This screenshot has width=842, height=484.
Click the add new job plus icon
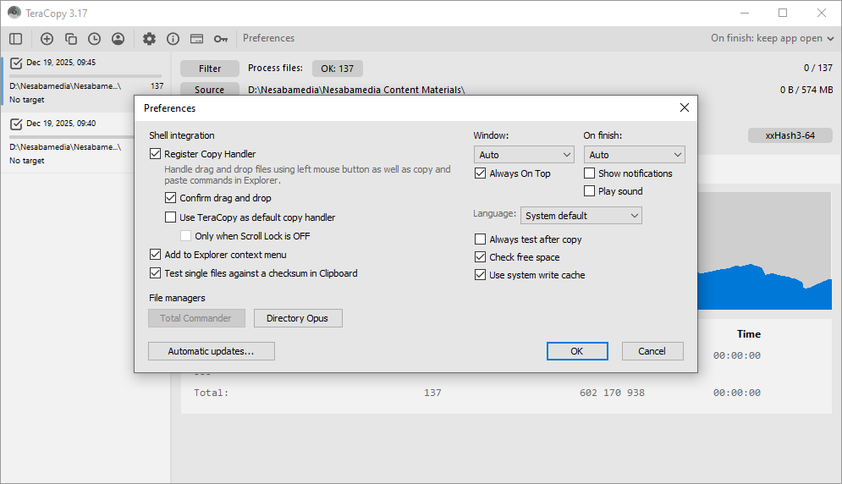coord(47,38)
